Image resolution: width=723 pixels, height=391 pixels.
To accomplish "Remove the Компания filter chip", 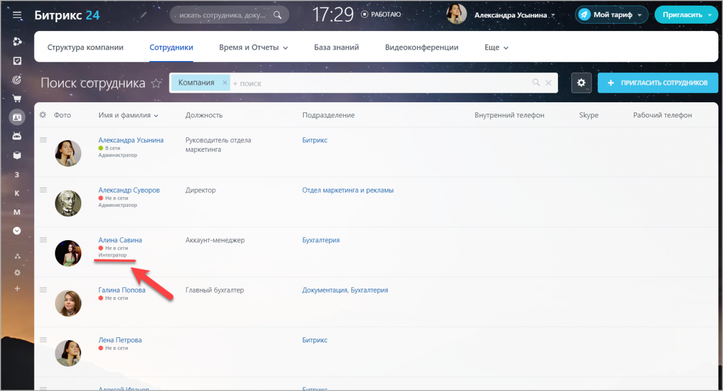I will 225,82.
